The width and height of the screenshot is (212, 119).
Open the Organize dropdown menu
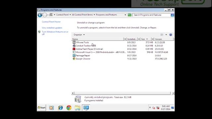pyautogui.click(x=79, y=35)
